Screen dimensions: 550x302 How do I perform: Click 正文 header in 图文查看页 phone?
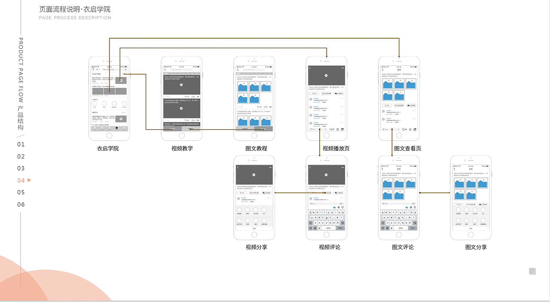tap(399, 70)
